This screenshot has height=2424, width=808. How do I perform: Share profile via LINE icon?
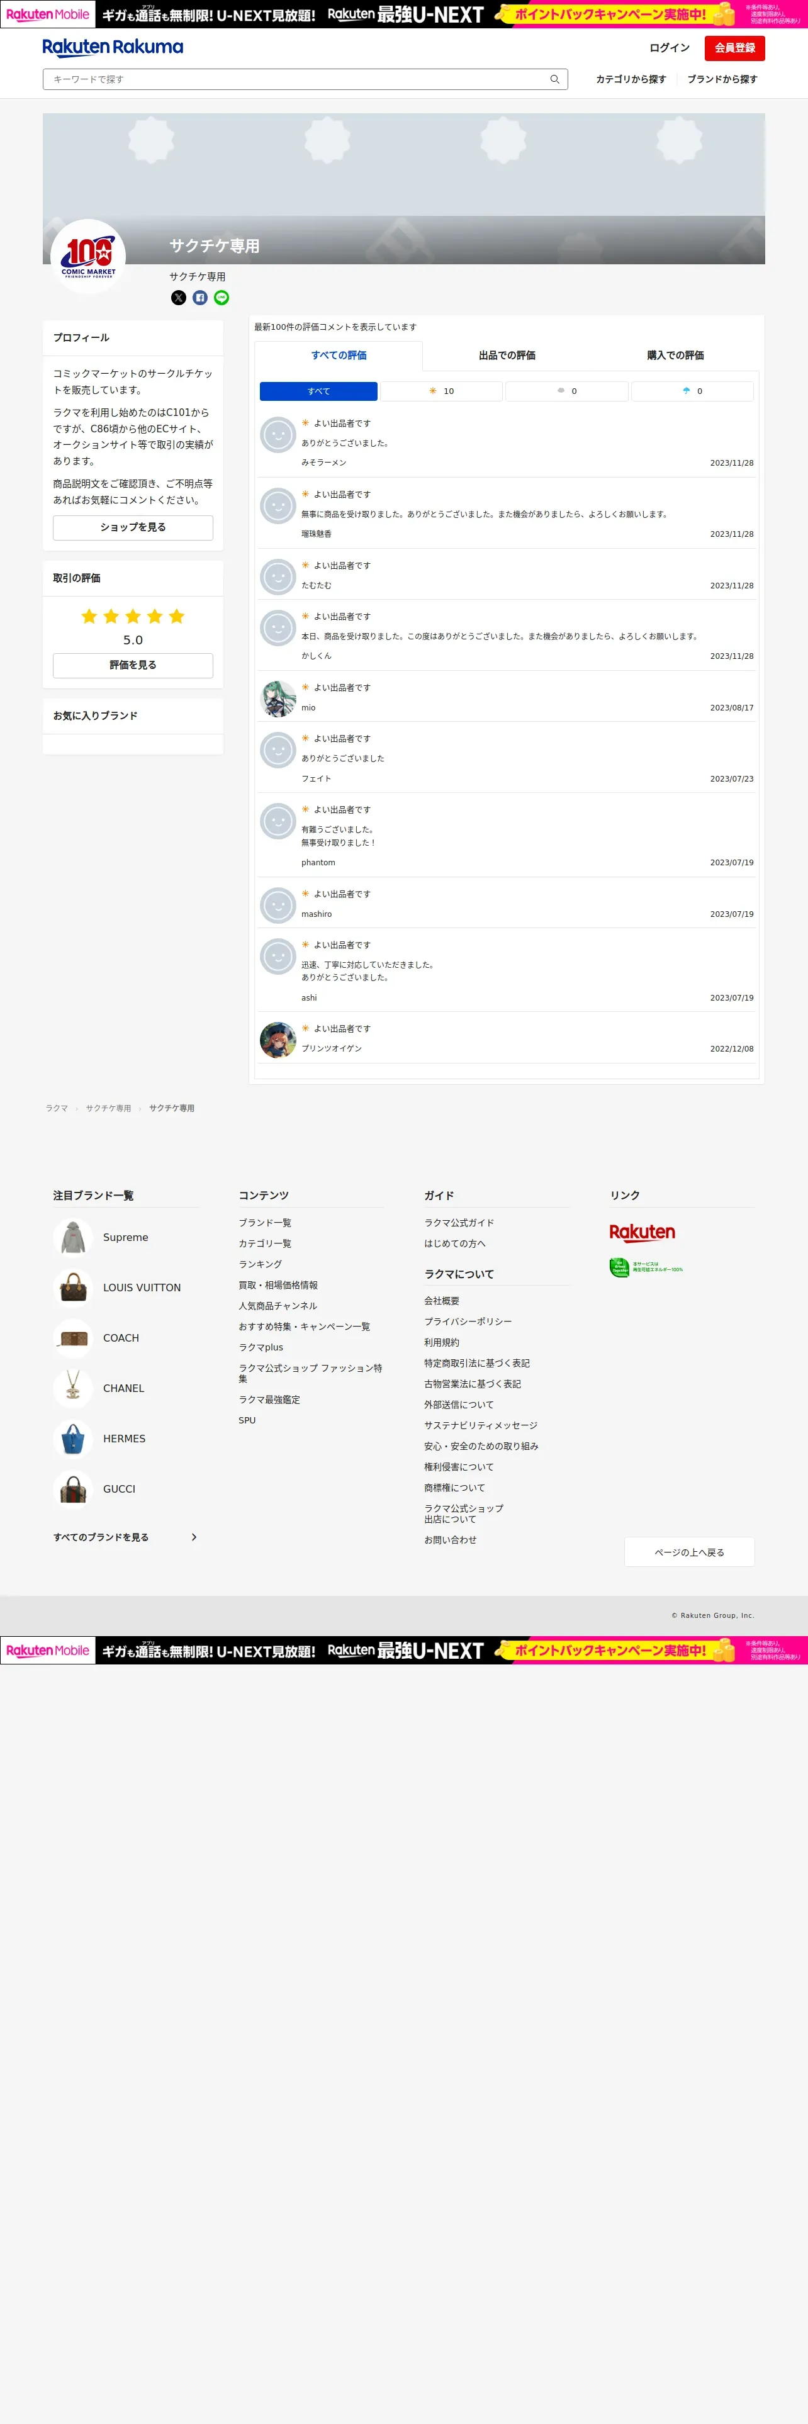coord(222,298)
